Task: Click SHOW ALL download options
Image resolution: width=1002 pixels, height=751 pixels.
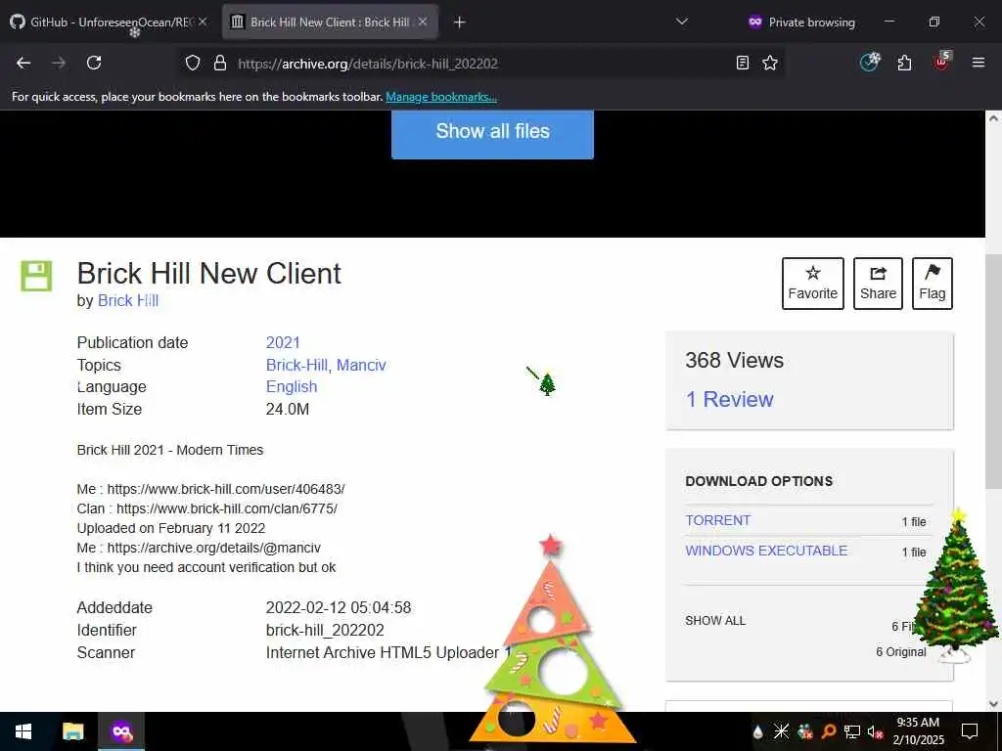Action: coord(715,621)
